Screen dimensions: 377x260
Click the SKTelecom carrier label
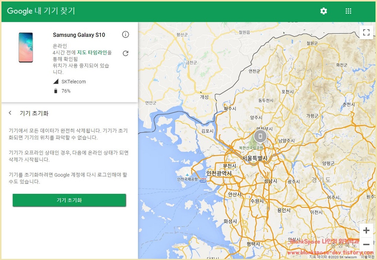73,82
